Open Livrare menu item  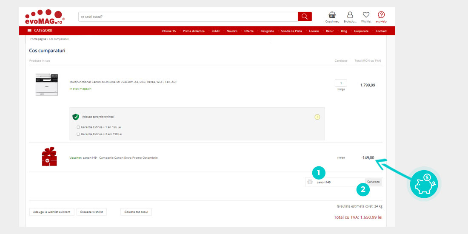tap(314, 31)
